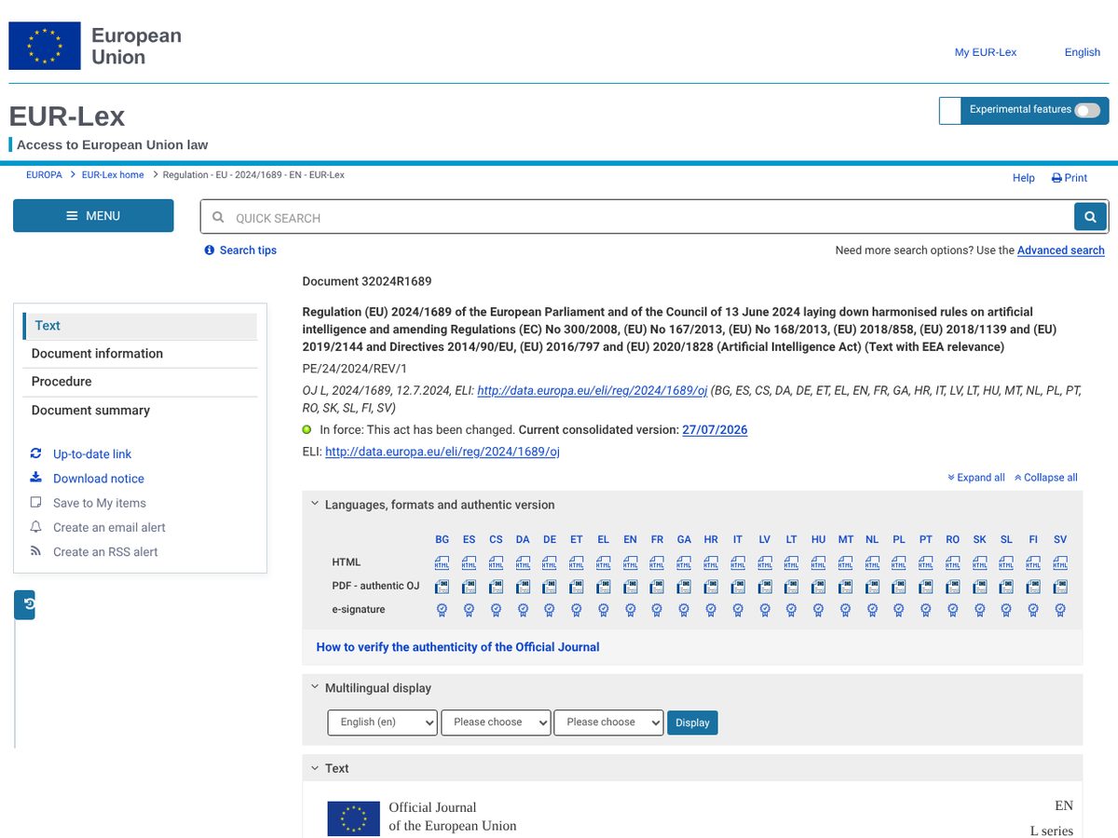Open the English site language selector

point(1083,52)
